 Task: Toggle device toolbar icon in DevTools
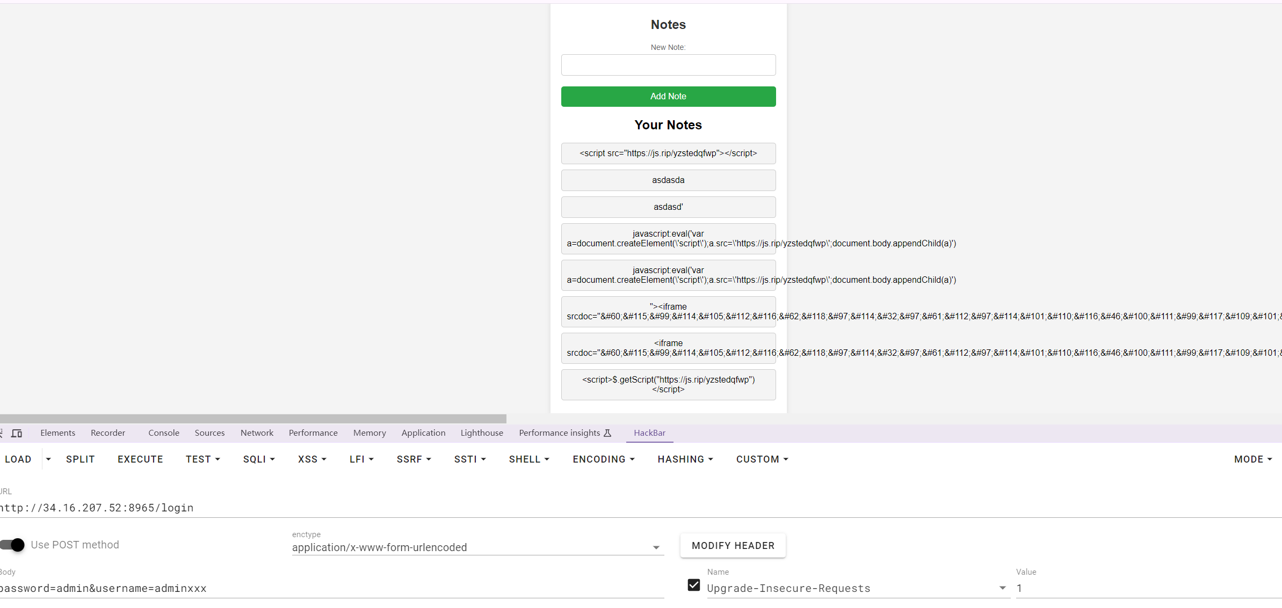[17, 433]
